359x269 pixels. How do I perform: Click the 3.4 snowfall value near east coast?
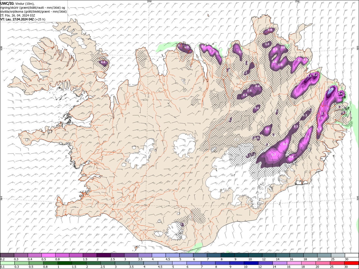(341, 94)
